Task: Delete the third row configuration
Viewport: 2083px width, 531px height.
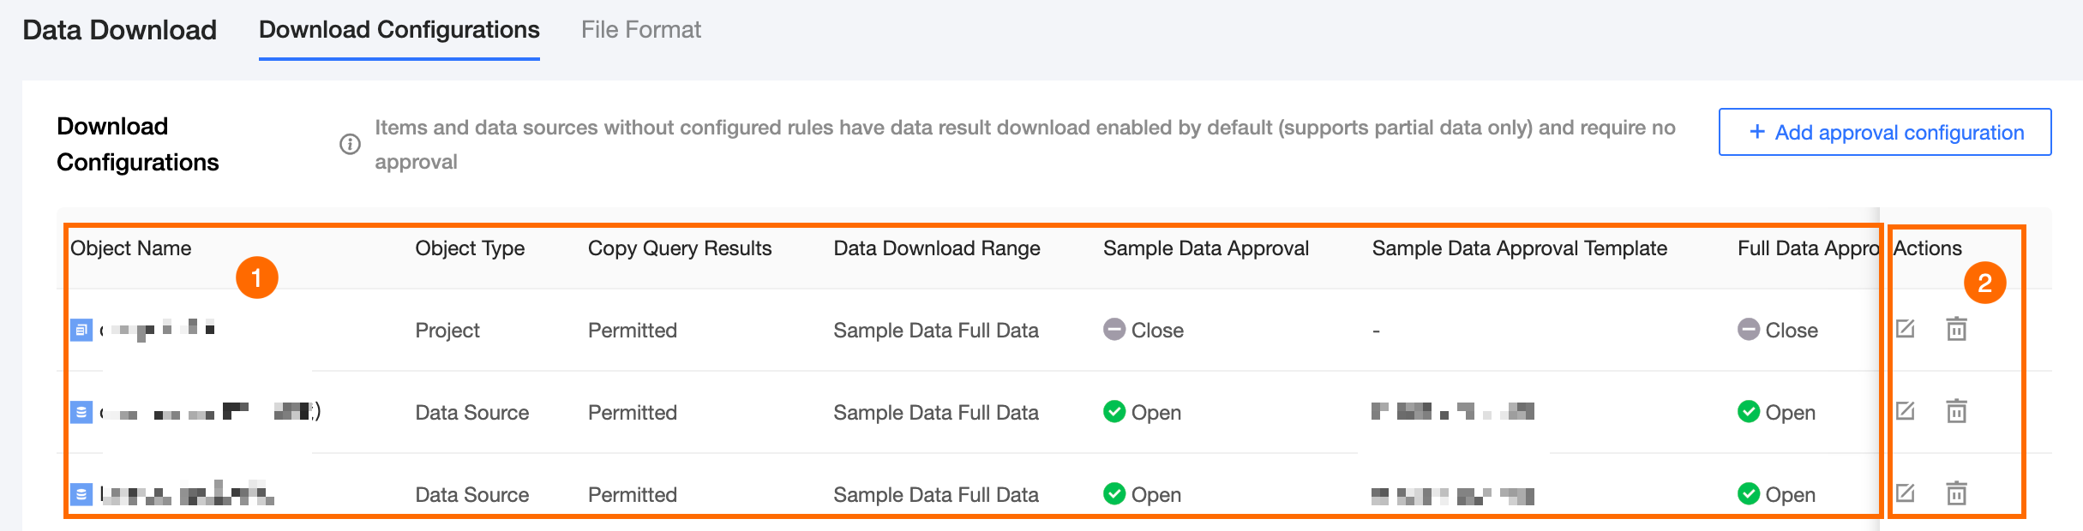Action: coord(1956,493)
